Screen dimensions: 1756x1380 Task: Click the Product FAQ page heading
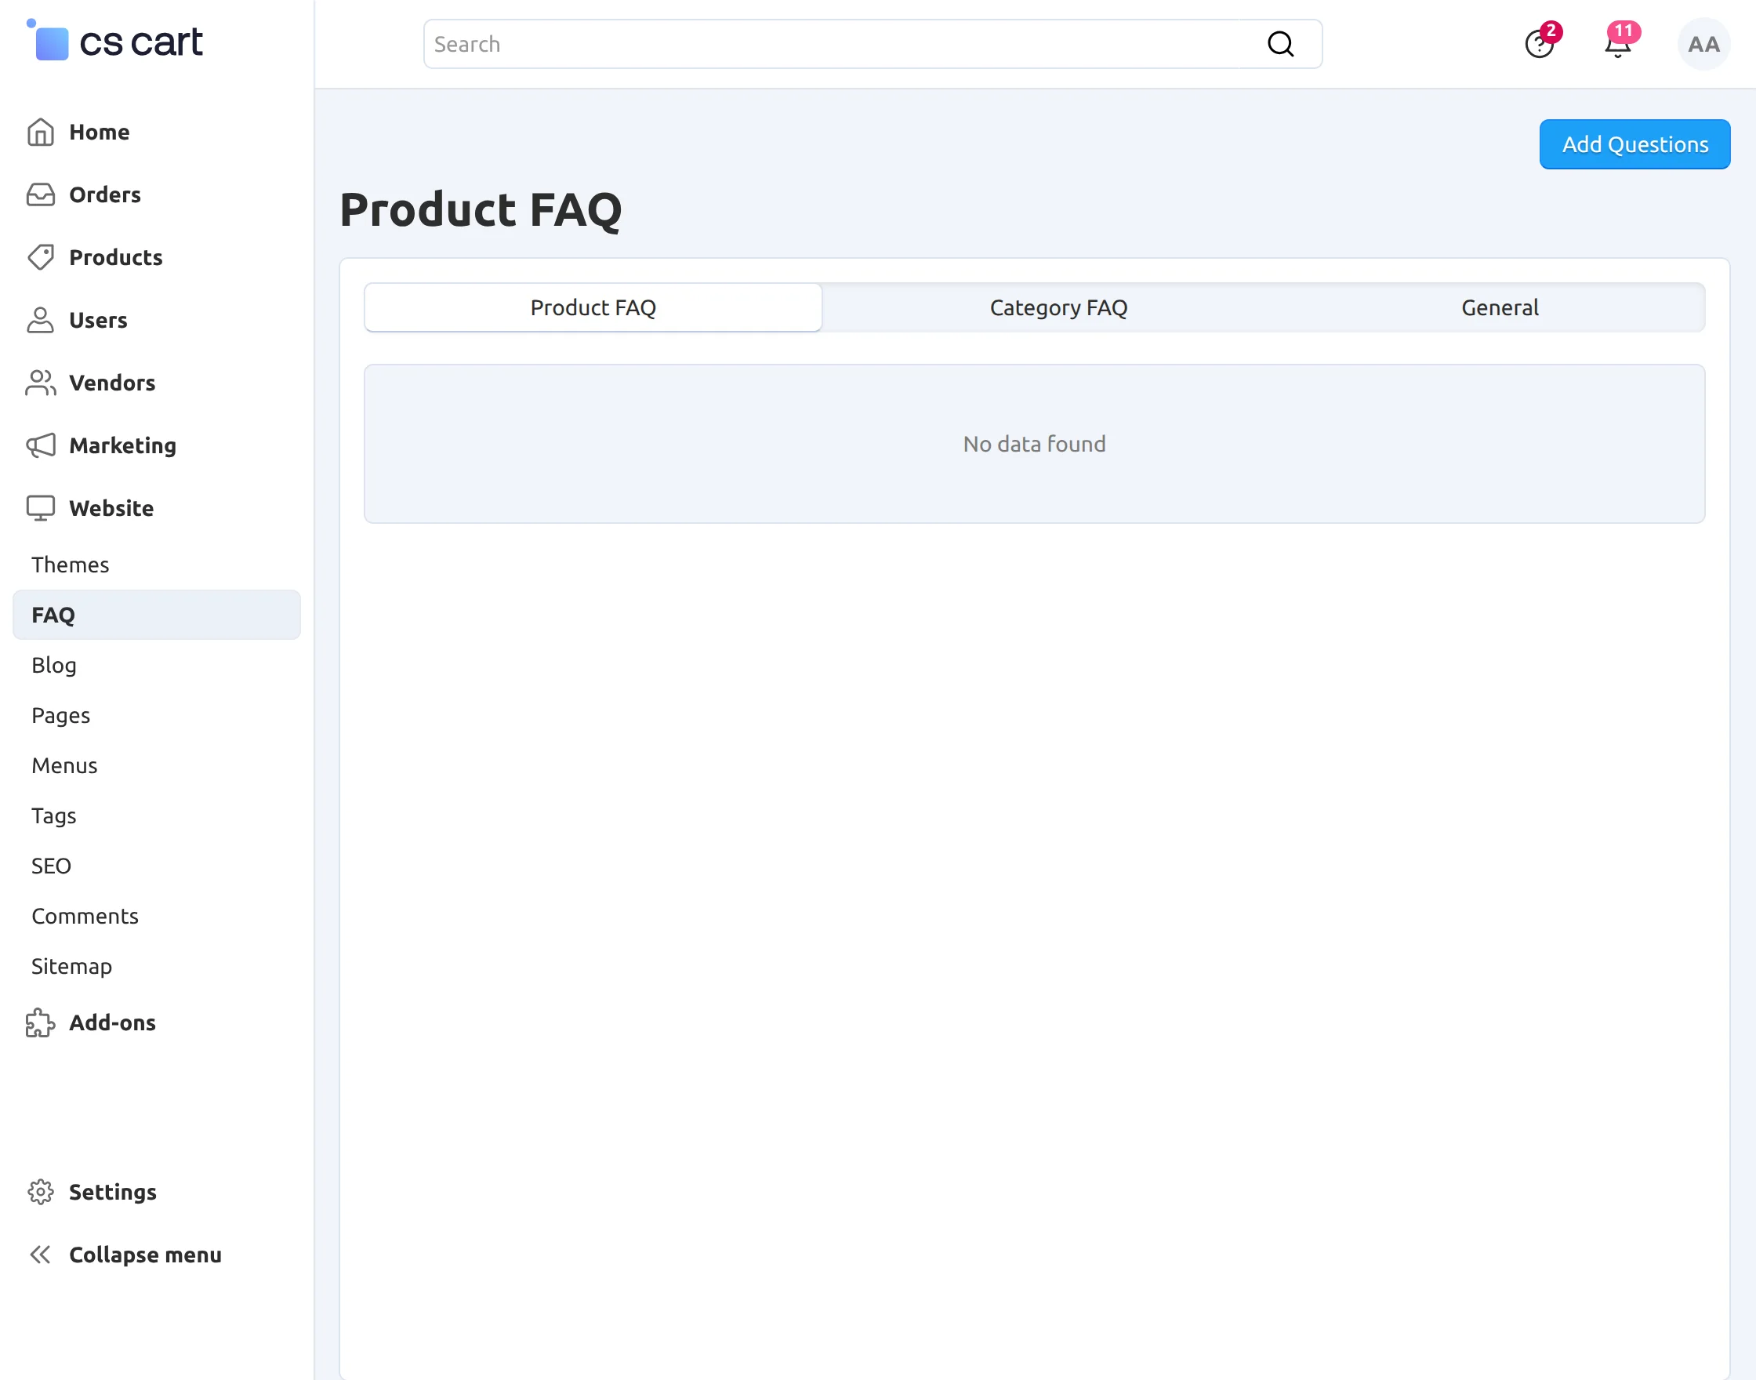[481, 210]
